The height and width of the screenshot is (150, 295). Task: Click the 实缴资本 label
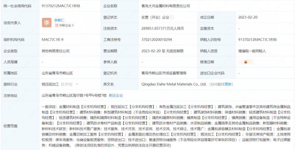(207, 29)
